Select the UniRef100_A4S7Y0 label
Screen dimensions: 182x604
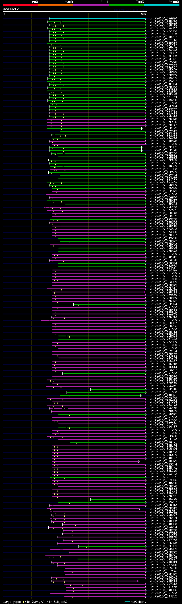coord(163,499)
